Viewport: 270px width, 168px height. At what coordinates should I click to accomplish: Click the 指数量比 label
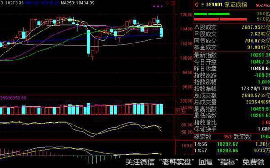(206, 122)
